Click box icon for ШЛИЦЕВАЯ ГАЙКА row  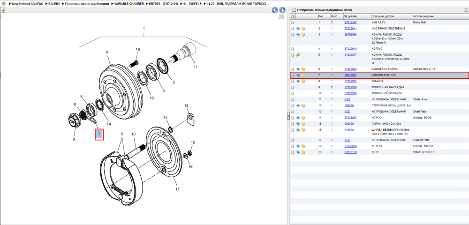click(303, 69)
